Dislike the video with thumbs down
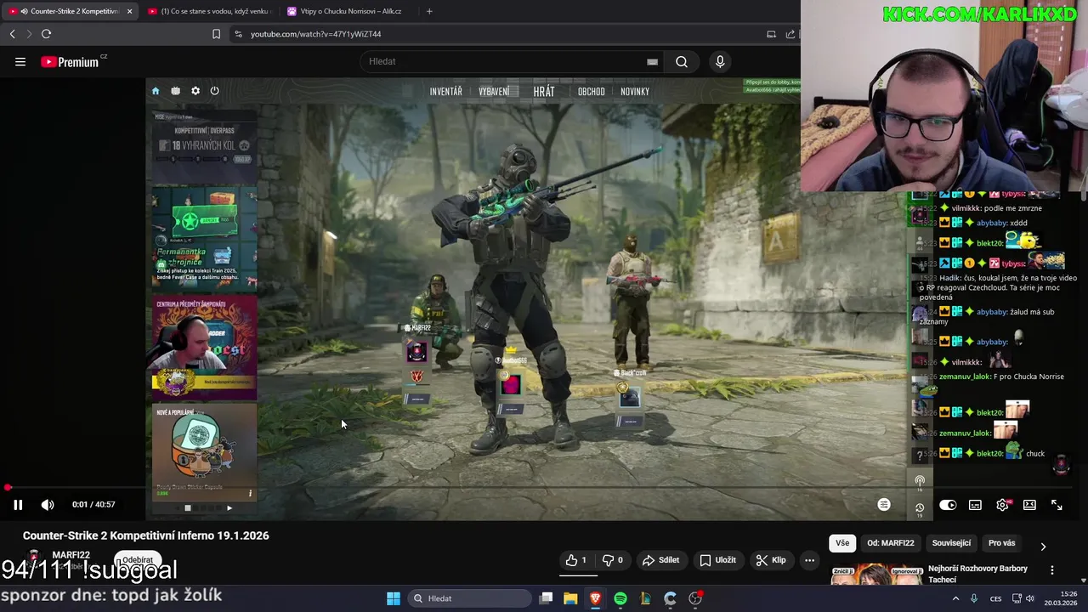The height and width of the screenshot is (612, 1088). click(x=614, y=560)
